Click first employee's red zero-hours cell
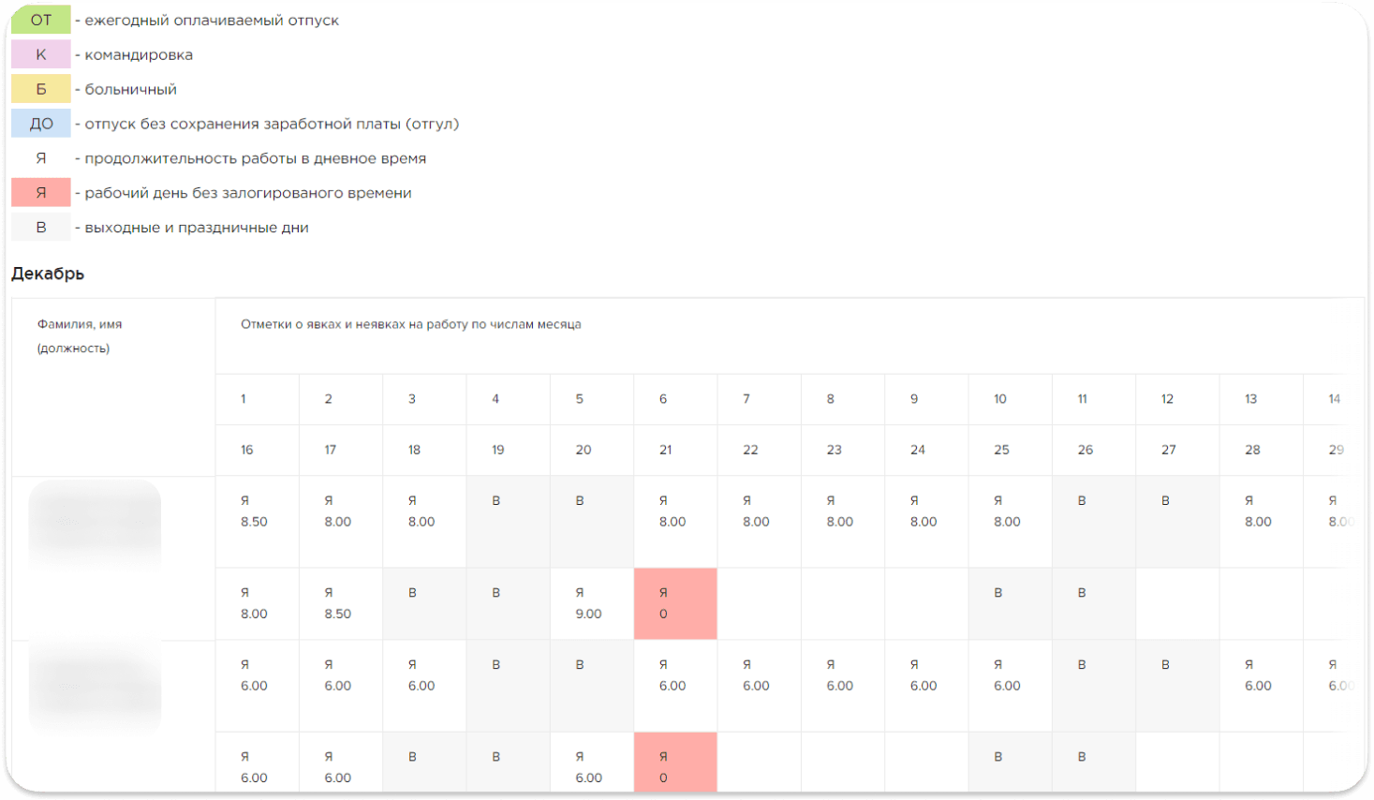The width and height of the screenshot is (1374, 800). [x=675, y=604]
